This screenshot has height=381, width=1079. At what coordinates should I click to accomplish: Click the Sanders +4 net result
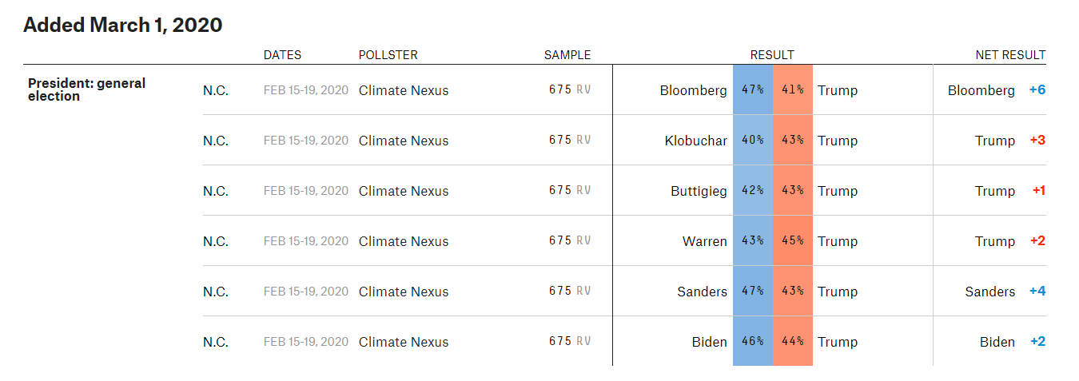coord(1005,292)
